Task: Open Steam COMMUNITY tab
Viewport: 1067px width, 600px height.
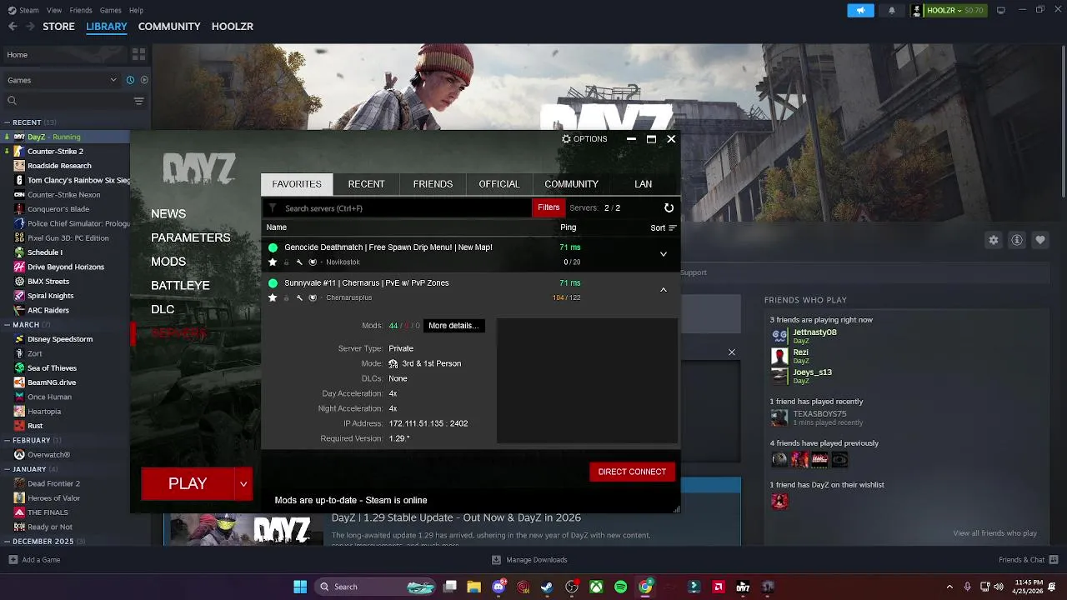Action: click(x=169, y=27)
